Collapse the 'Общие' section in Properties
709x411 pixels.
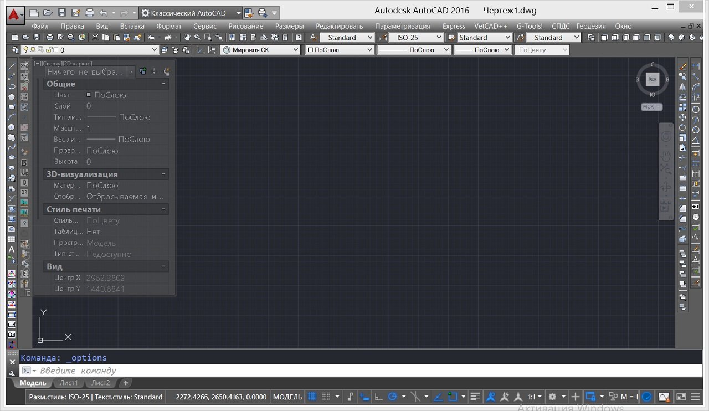pyautogui.click(x=163, y=84)
